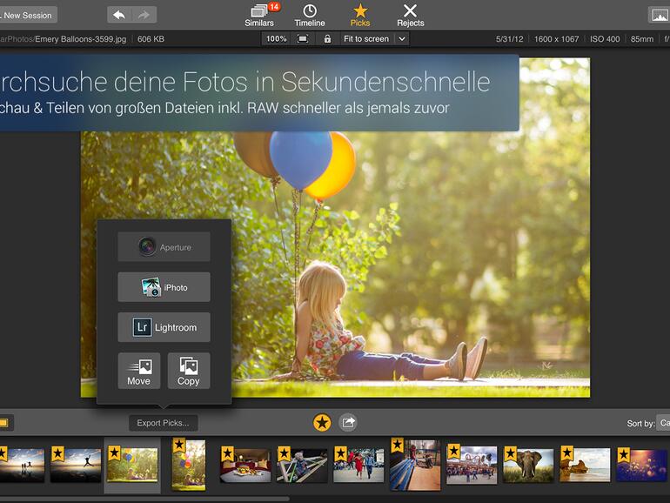The width and height of the screenshot is (670, 503).
Task: Select the elephant thumbnail
Action: tap(528, 466)
